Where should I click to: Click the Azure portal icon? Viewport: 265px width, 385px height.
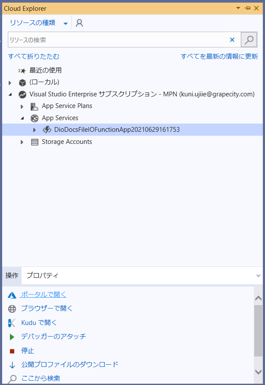(12, 295)
